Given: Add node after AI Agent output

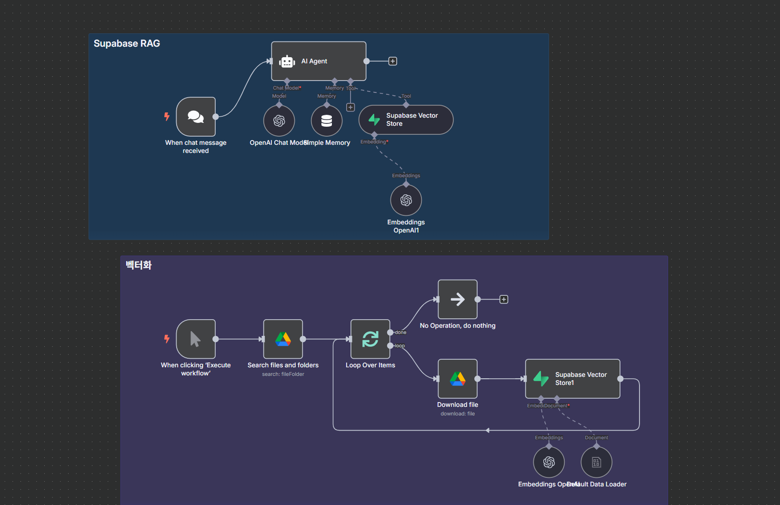Looking at the screenshot, I should pyautogui.click(x=393, y=61).
